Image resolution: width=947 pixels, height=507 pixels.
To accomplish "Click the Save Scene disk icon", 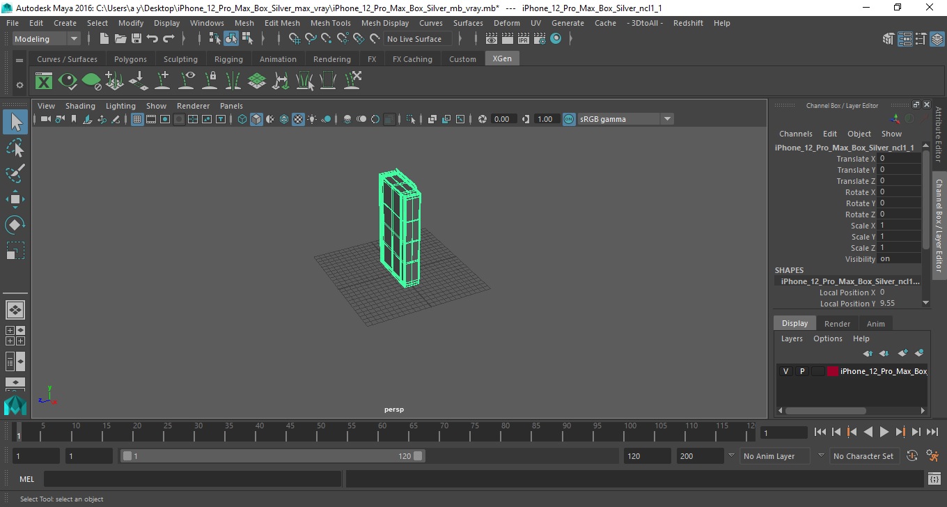I will point(136,39).
